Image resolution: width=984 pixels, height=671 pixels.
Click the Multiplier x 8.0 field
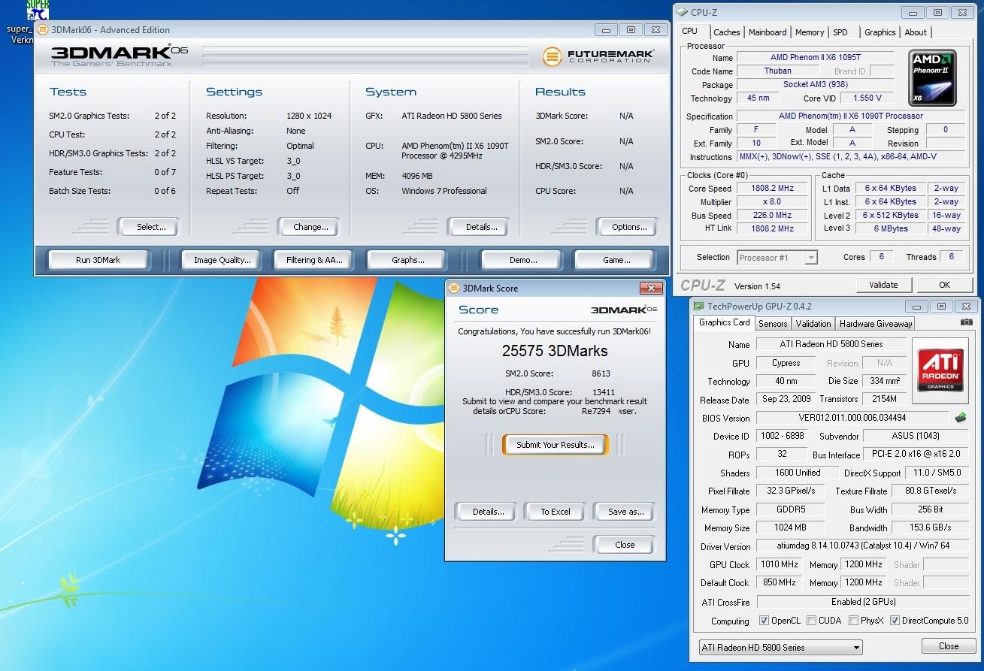point(772,202)
